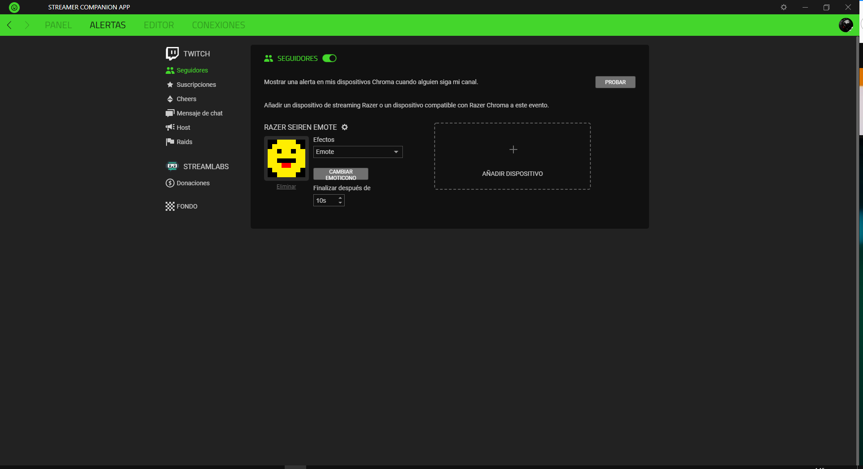Switch to the ALERTAS tab
The width and height of the screenshot is (863, 469).
point(108,25)
